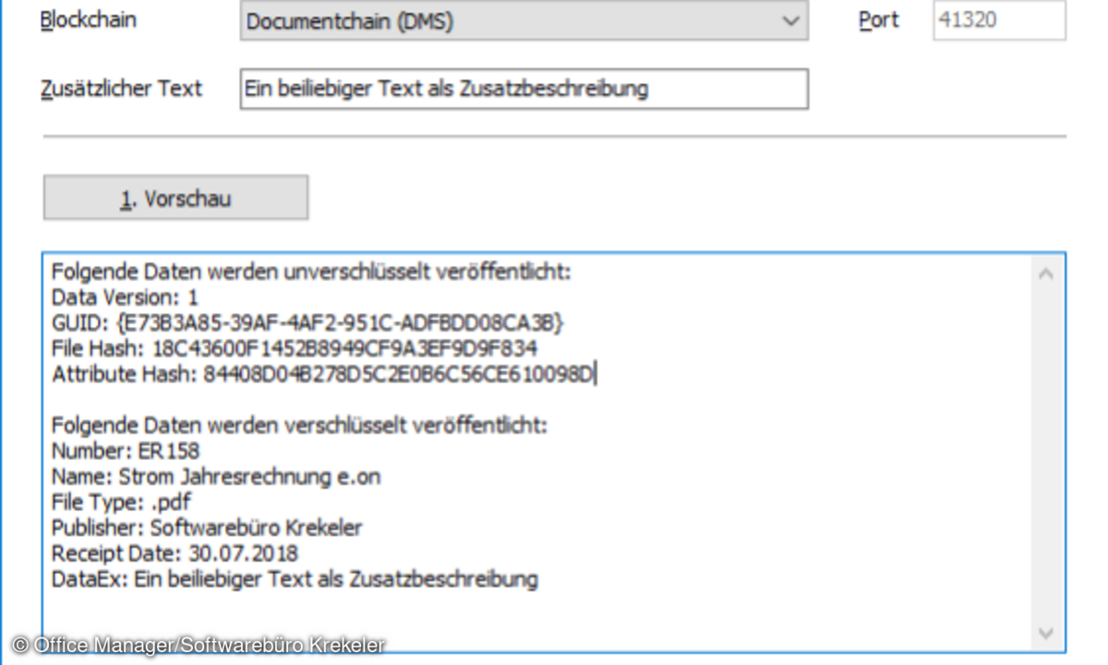Image resolution: width=1108 pixels, height=665 pixels.
Task: Click the DataEx line in the preview
Action: click(295, 579)
